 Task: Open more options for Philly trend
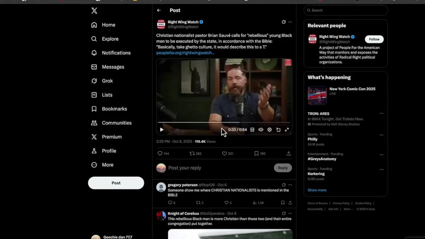coord(382,135)
